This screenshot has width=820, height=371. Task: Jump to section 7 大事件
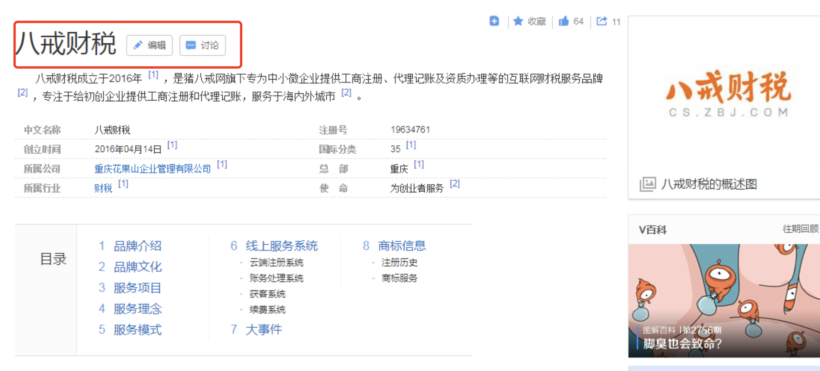263,329
